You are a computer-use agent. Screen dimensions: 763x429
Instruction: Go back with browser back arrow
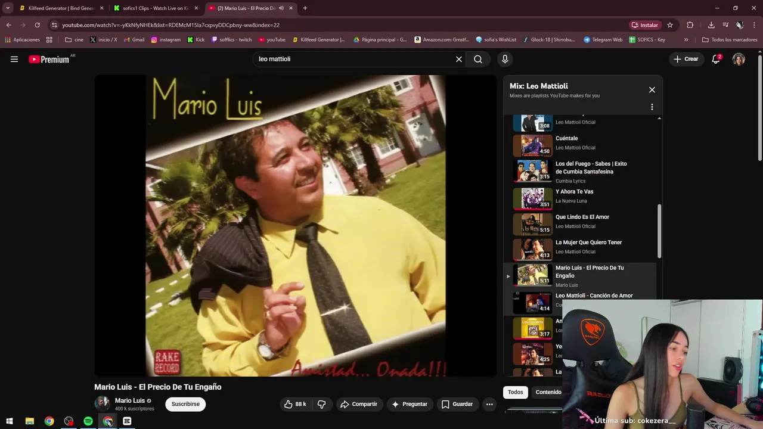tap(8, 25)
